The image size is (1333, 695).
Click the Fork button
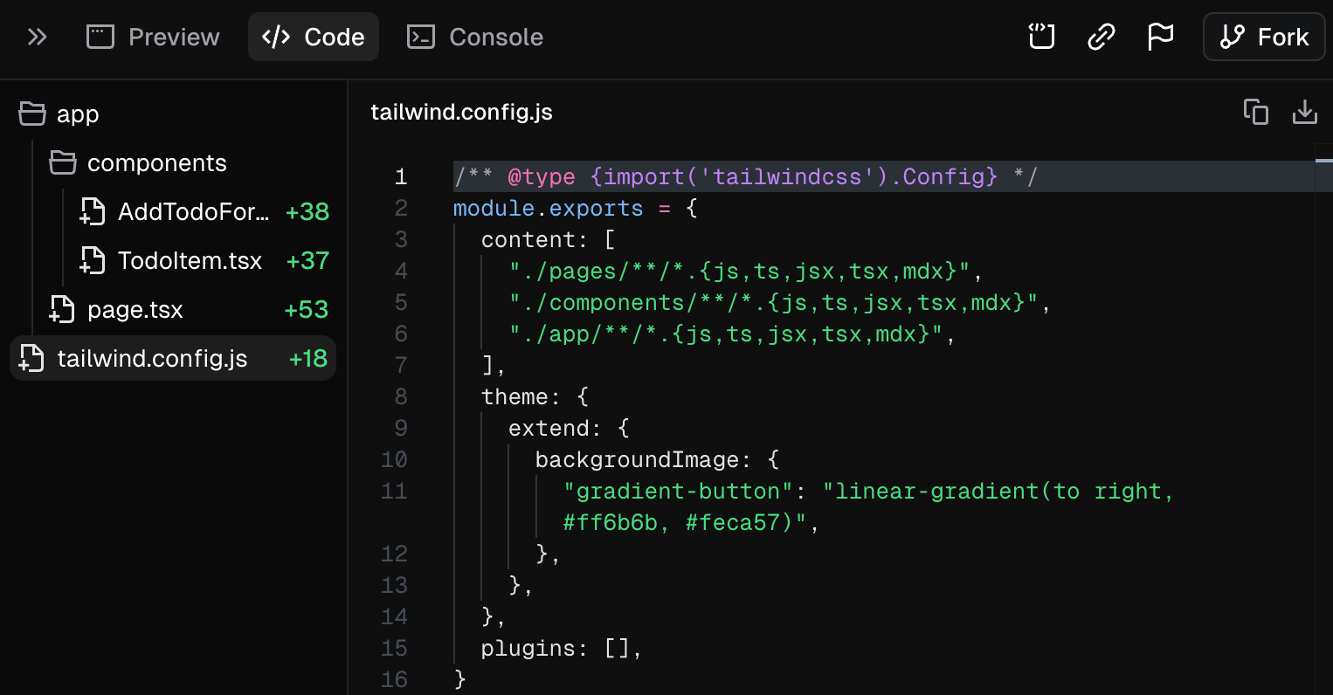point(1264,37)
